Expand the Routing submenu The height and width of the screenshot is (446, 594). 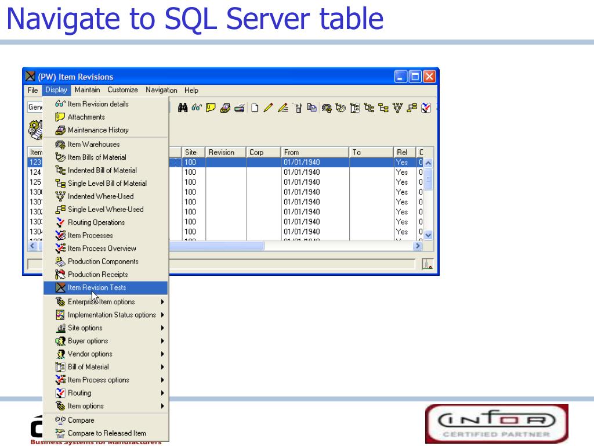point(106,393)
